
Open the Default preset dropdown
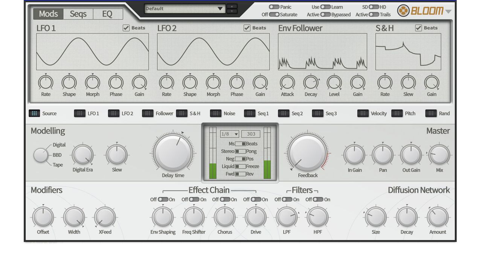coord(185,9)
